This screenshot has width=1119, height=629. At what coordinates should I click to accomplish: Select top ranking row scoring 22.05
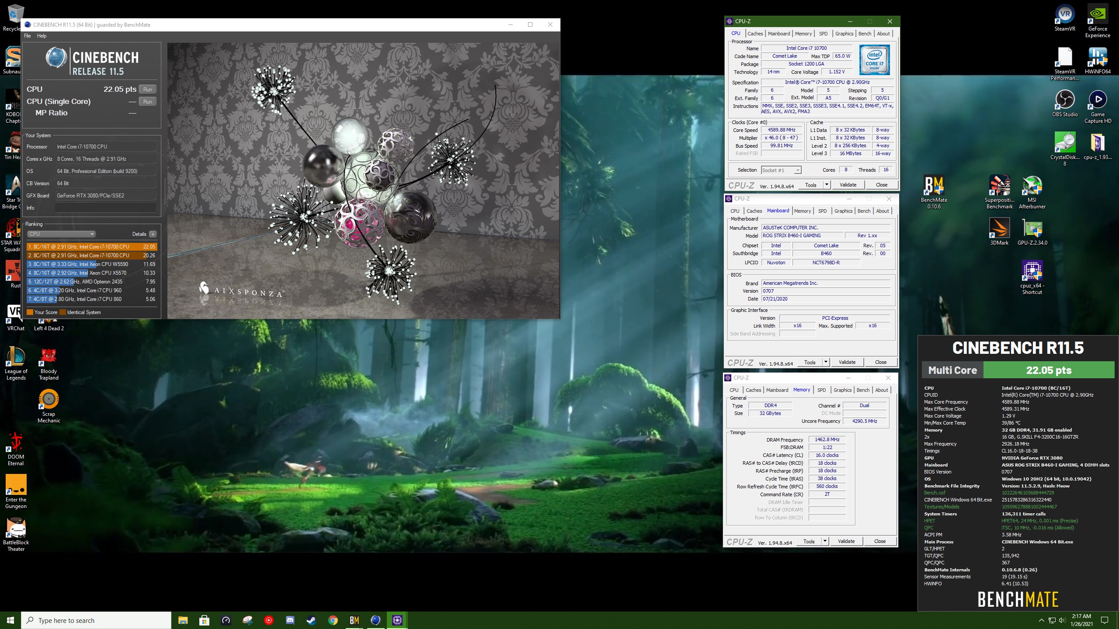[x=91, y=247]
